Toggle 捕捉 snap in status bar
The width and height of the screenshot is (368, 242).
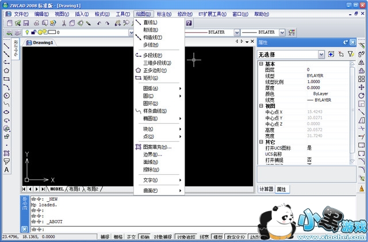[x=105, y=237]
